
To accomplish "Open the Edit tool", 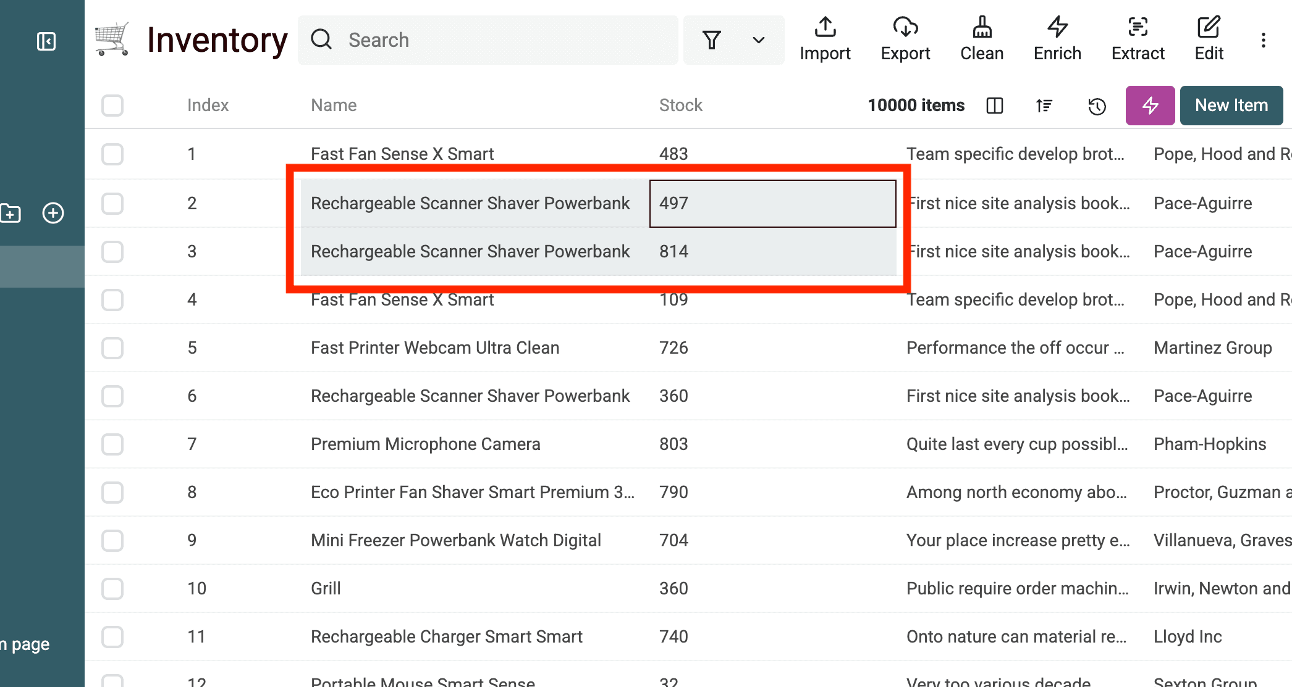I will pos(1208,38).
